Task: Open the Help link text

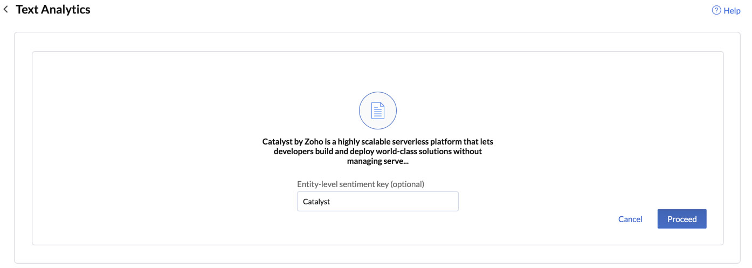Action: pos(732,10)
